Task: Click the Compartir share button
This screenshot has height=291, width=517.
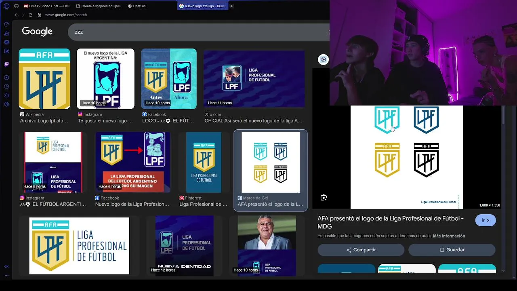Action: click(361, 250)
